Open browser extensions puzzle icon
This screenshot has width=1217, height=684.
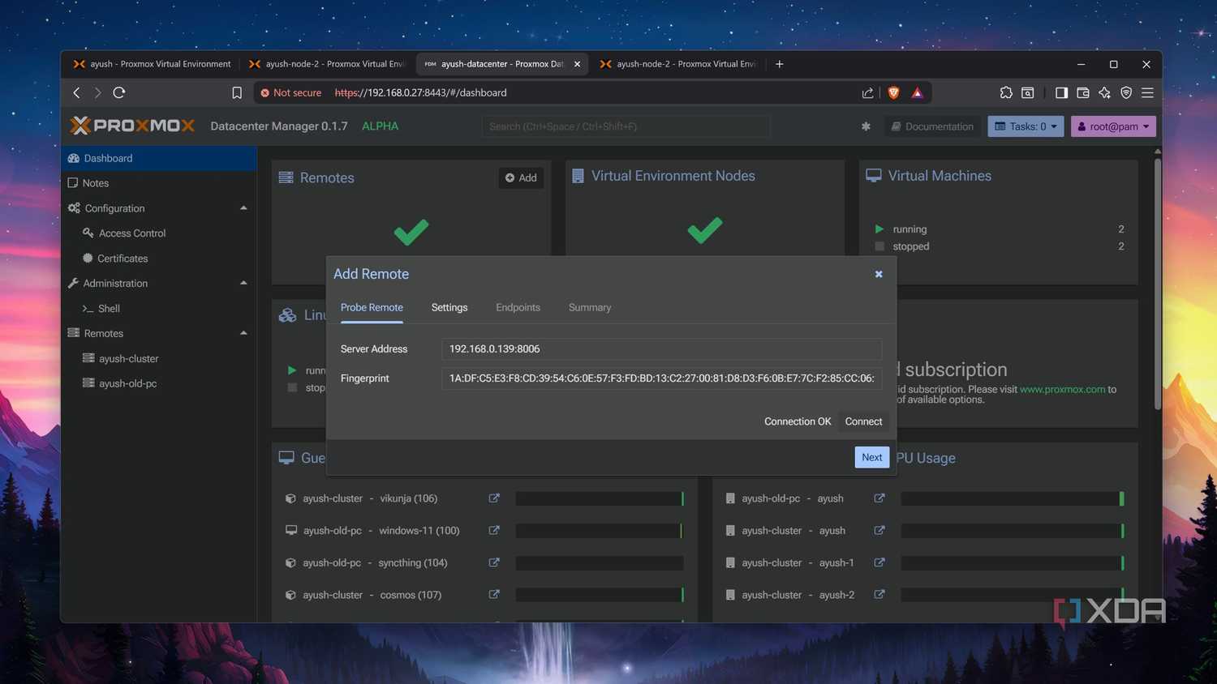pos(1006,93)
